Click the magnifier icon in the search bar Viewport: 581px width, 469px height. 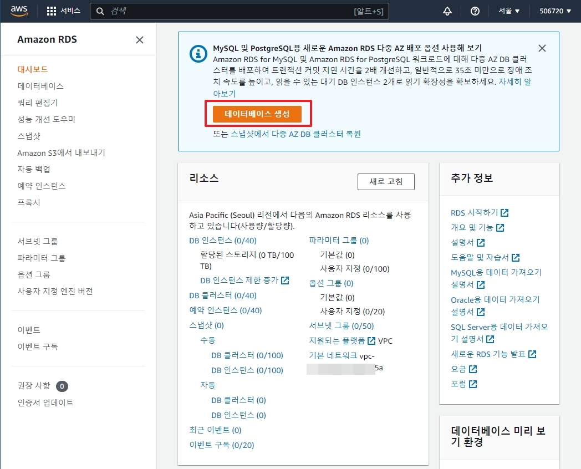(100, 11)
